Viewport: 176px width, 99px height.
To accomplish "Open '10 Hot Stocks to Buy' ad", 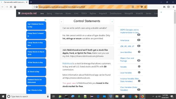I will point(36,62).
